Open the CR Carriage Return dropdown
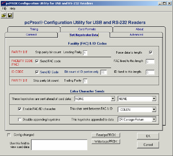Image resolution: width=173 pixels, height=156 pixels. pos(154,119)
